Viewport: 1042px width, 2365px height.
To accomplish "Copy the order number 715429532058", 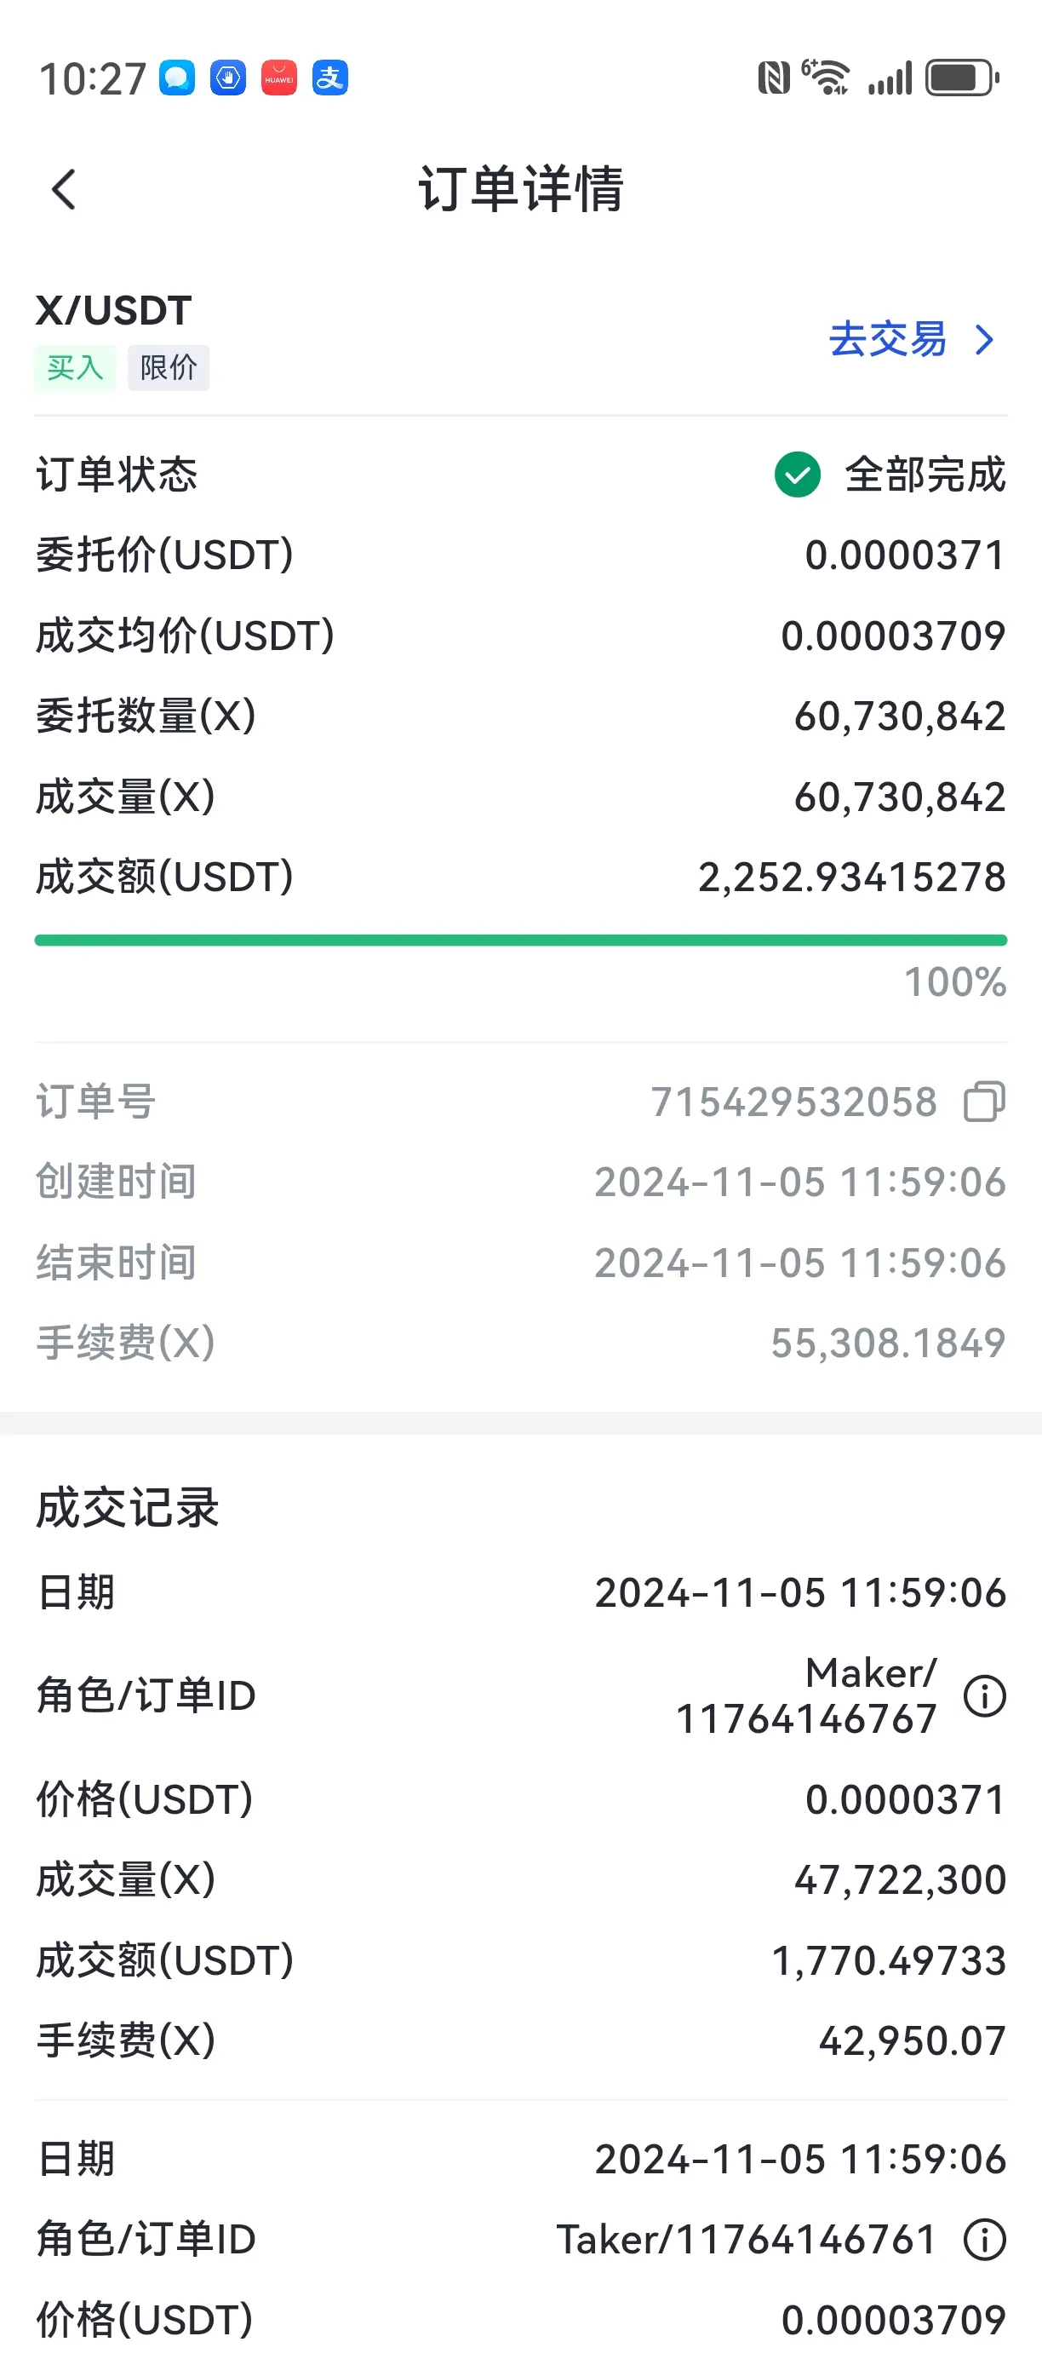I will pos(984,1102).
